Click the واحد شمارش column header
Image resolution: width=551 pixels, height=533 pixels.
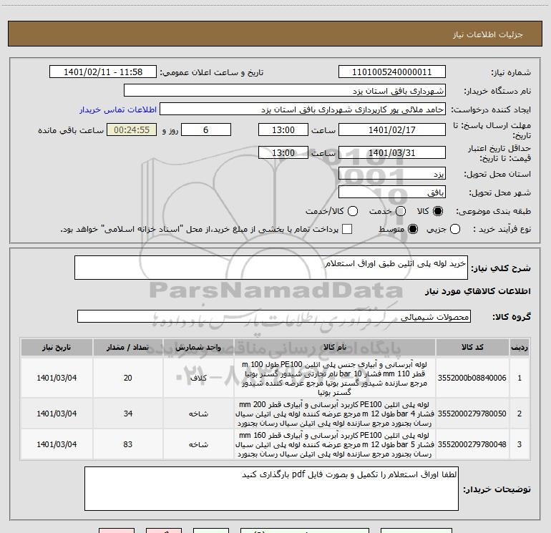pos(198,348)
